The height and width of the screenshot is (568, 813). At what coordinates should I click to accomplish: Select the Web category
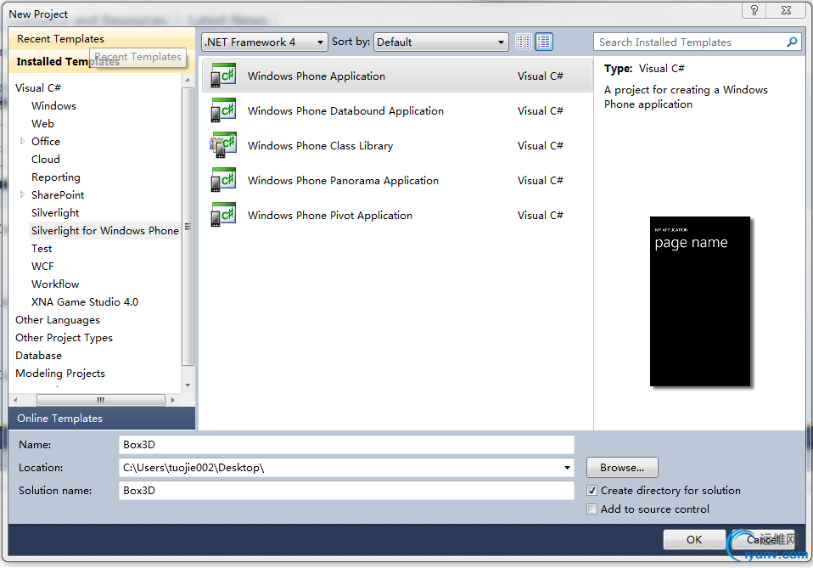click(42, 123)
